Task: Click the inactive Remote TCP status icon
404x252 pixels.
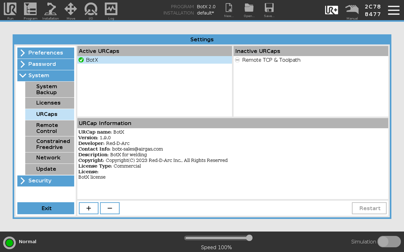Action: [237, 60]
